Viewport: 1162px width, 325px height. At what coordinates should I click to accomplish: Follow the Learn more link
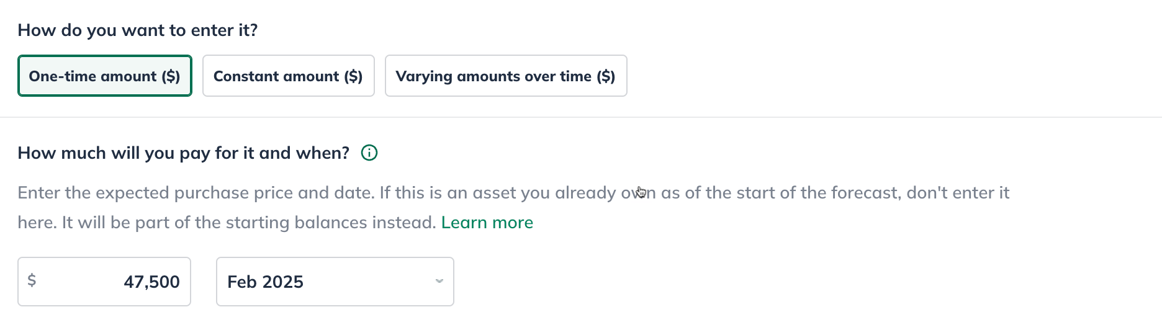pos(487,223)
